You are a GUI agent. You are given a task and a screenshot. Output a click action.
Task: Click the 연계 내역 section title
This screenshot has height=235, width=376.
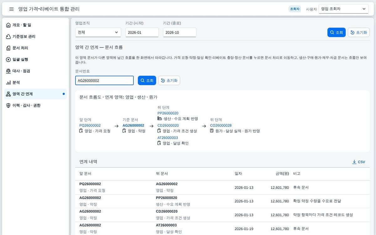coord(88,162)
